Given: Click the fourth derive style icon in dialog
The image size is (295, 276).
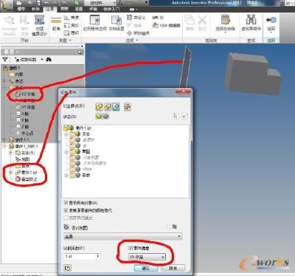Looking at the screenshot, I should point(128,107).
